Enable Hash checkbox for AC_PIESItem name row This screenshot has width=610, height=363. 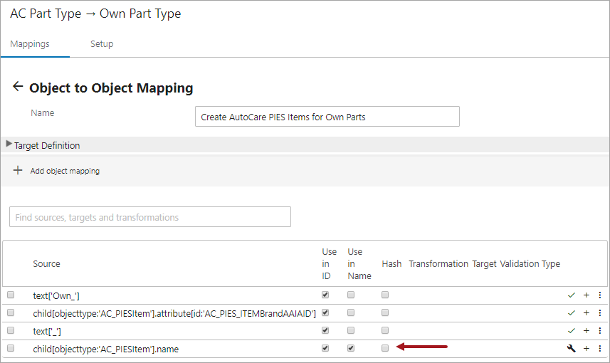(385, 348)
